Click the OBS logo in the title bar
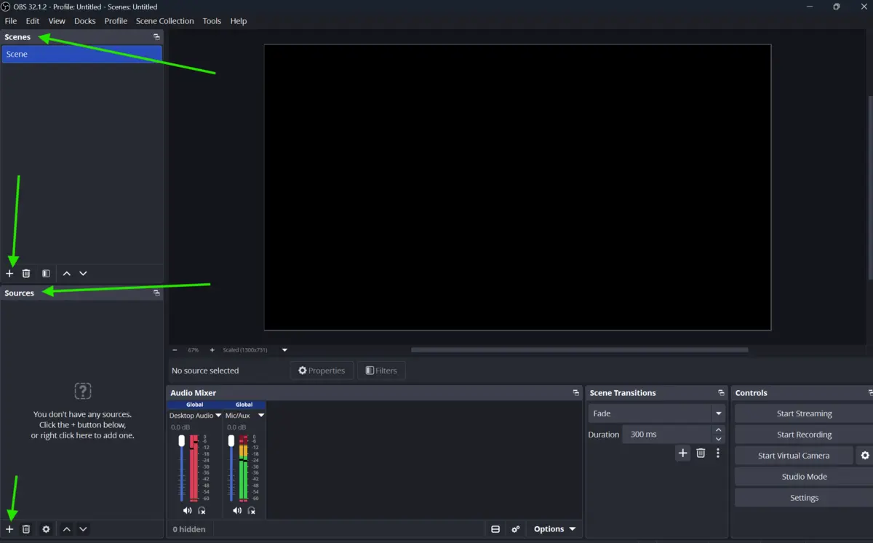873x543 pixels. tap(6, 7)
